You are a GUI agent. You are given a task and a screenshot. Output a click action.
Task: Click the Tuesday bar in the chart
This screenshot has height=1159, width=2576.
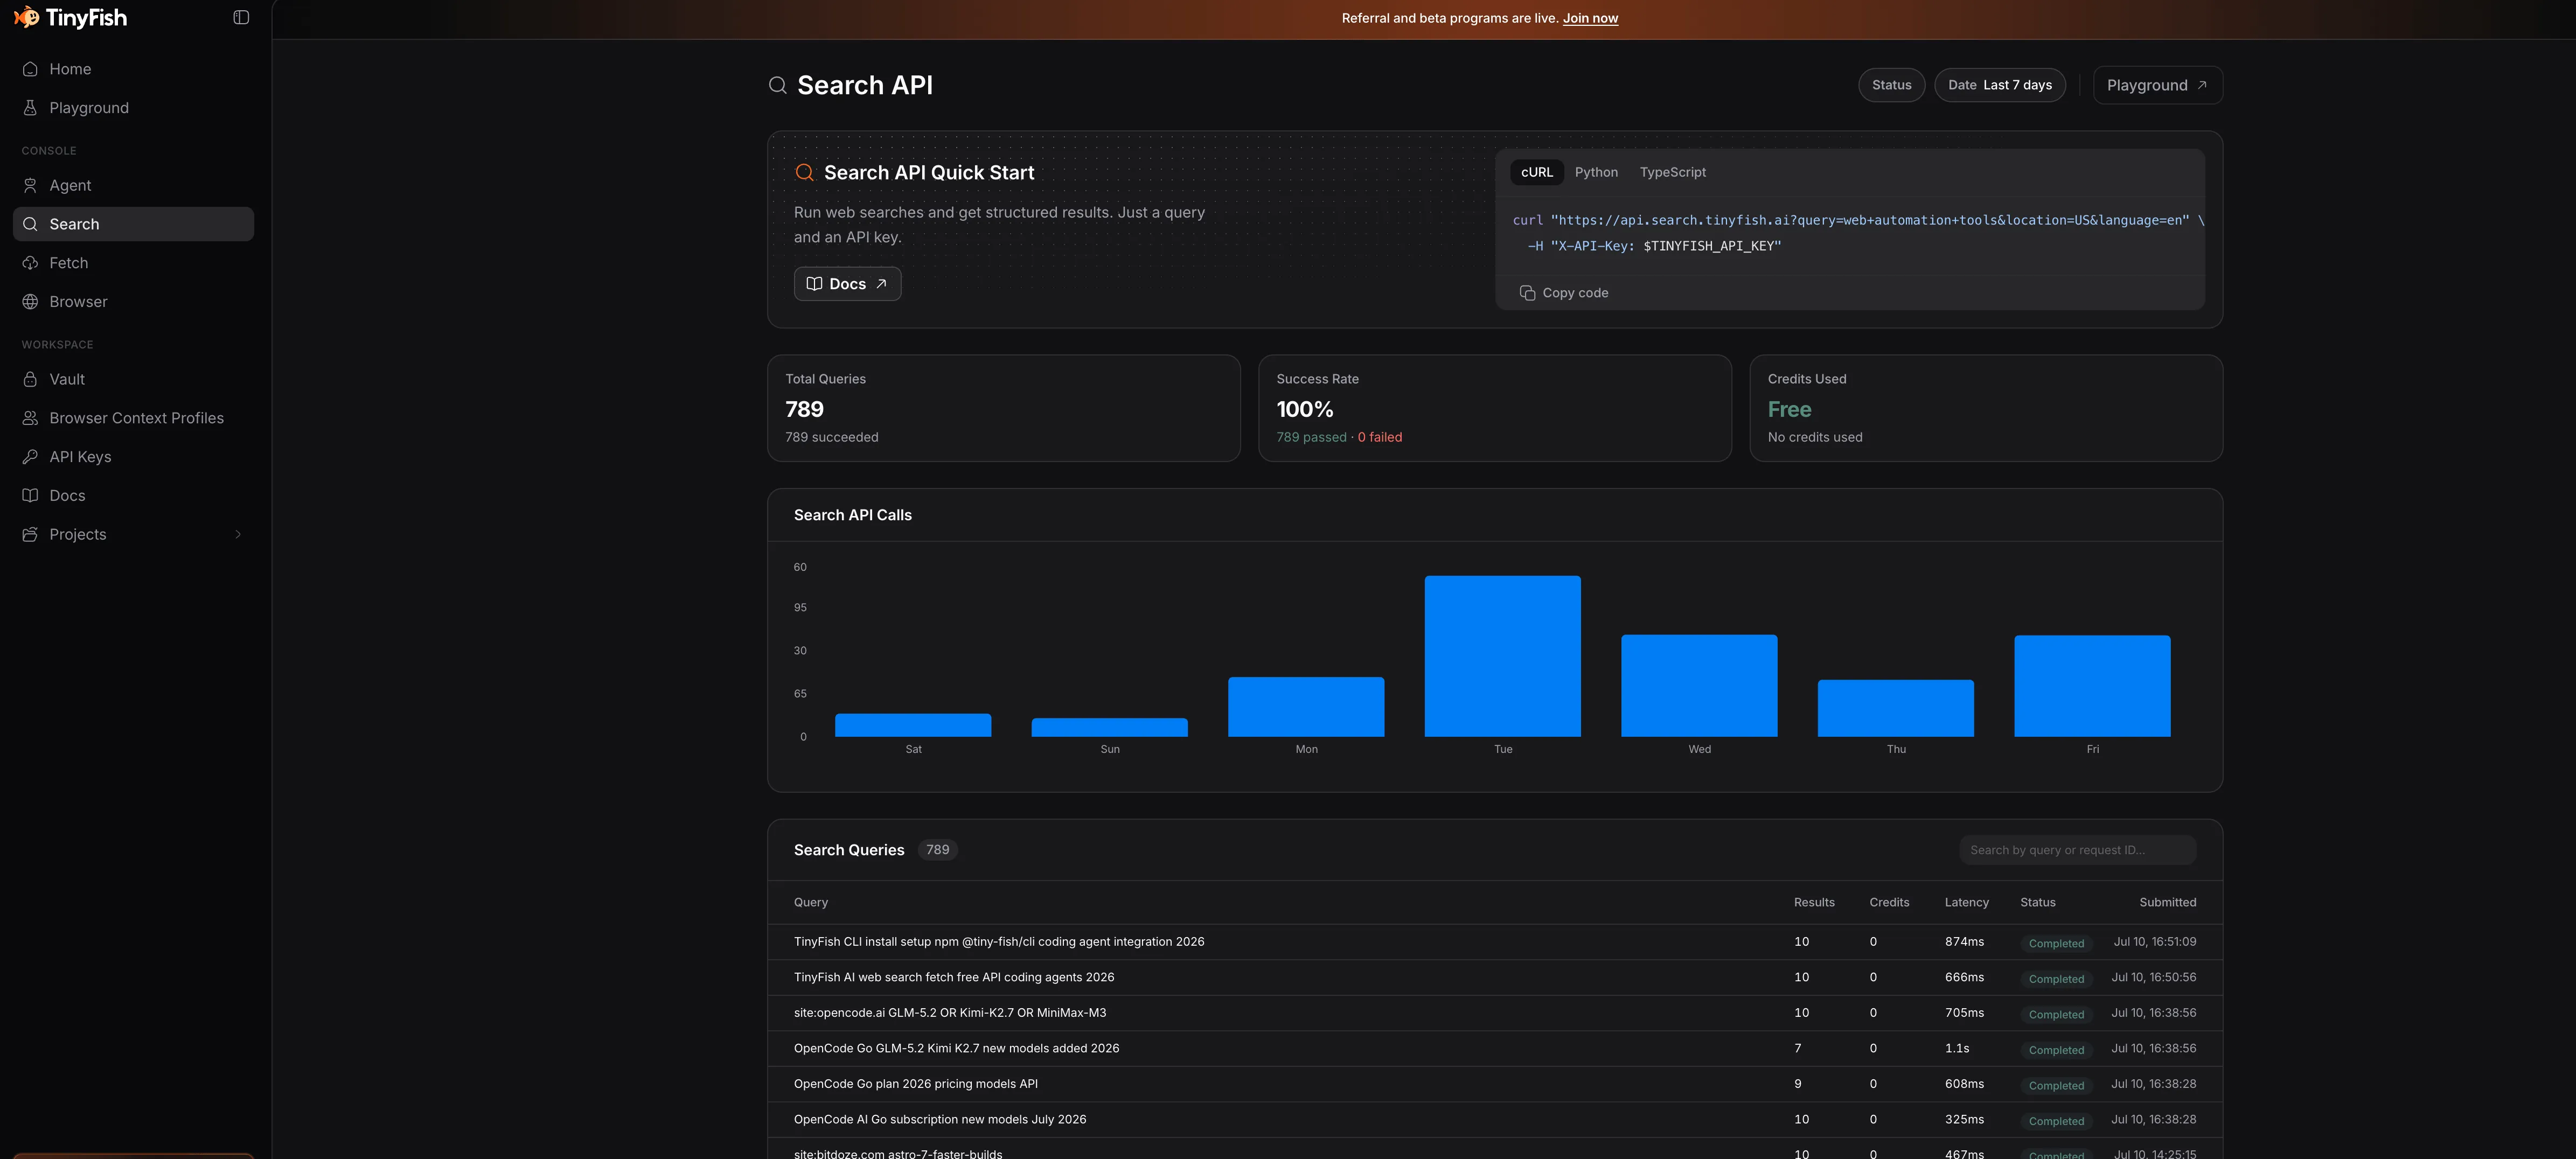tap(1502, 656)
